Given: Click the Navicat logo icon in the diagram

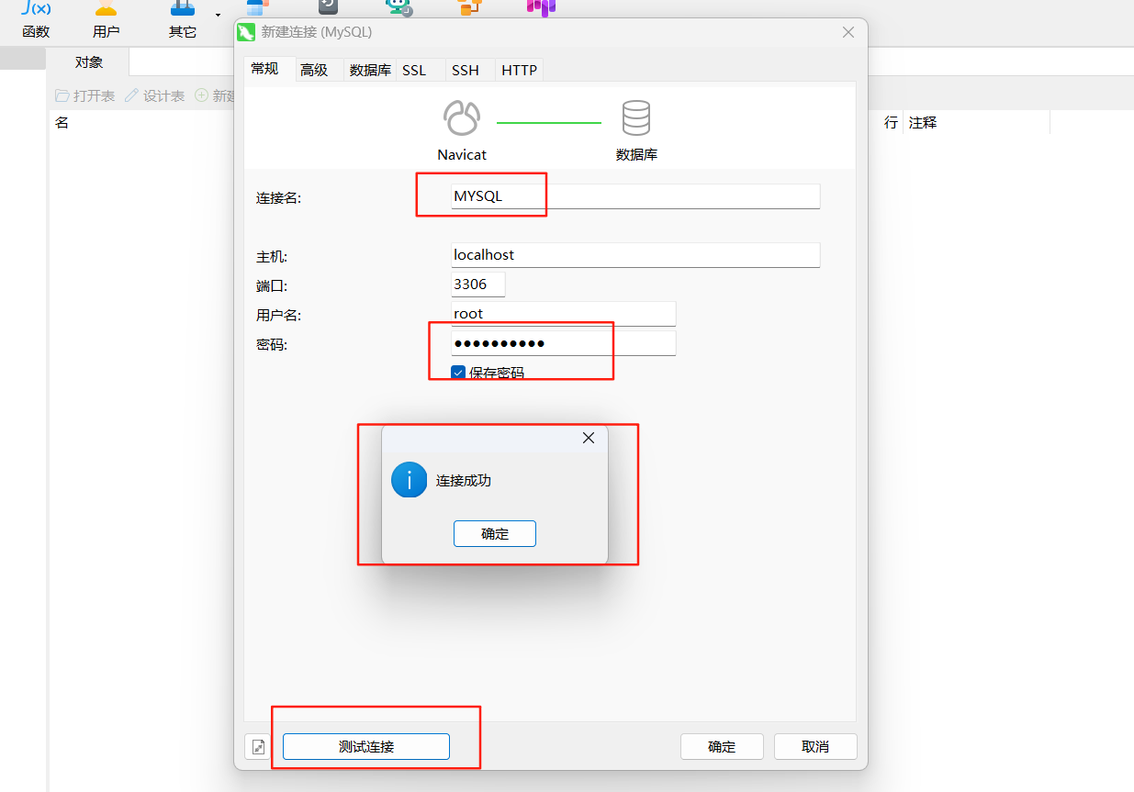Looking at the screenshot, I should 462,118.
